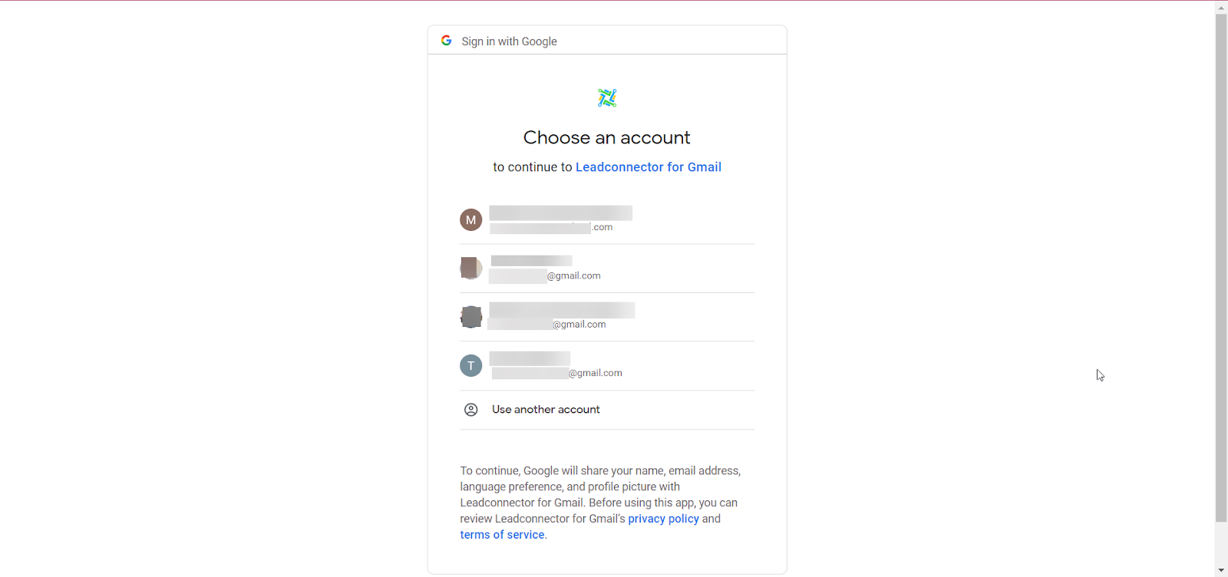1228x577 pixels.
Task: Click the second account's profile picture
Action: (x=471, y=268)
